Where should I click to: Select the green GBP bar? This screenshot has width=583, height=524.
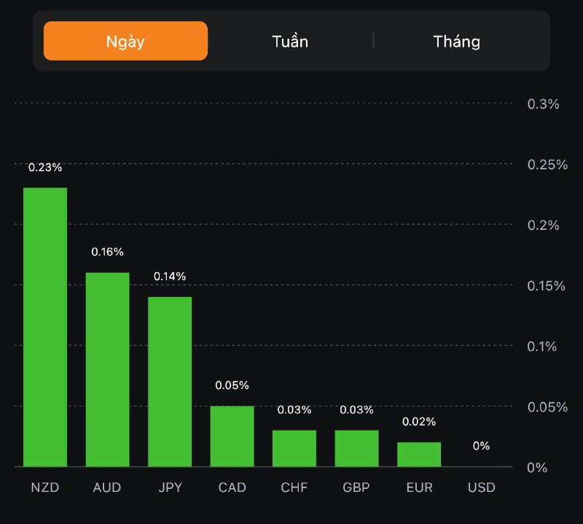pos(357,448)
